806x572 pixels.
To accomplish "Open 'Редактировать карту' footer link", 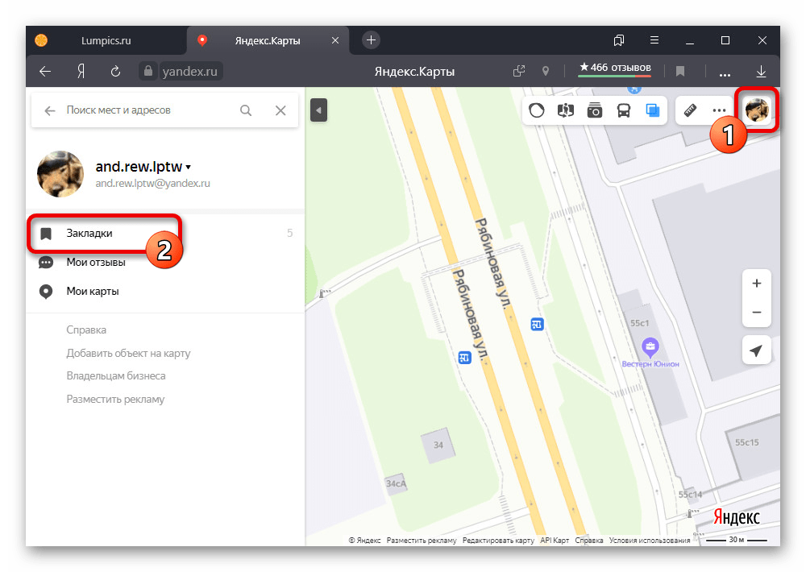I will tap(498, 540).
